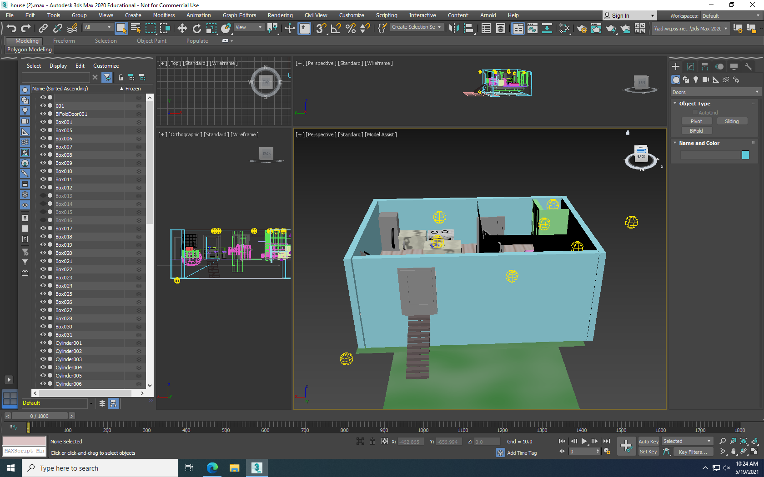
Task: Choose the Select and Move tool
Action: tap(182, 28)
